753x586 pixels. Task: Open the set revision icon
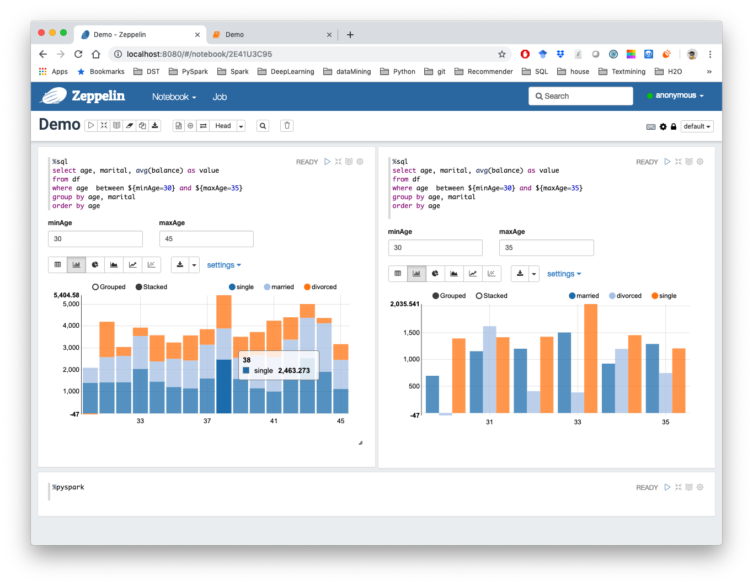[x=190, y=126]
